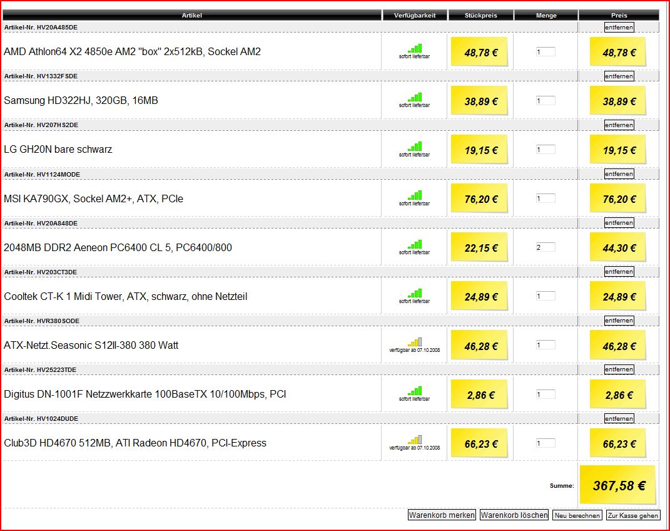The width and height of the screenshot is (670, 531).
Task: Click the Stückpreis column header
Action: coord(480,16)
